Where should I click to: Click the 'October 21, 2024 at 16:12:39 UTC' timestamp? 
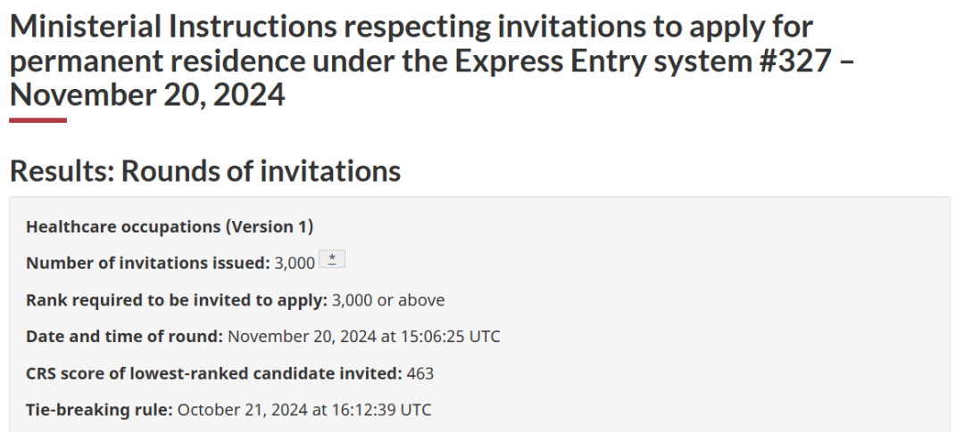(x=304, y=410)
